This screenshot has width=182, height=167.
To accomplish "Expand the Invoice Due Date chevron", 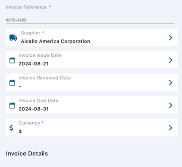I will click(170, 105).
